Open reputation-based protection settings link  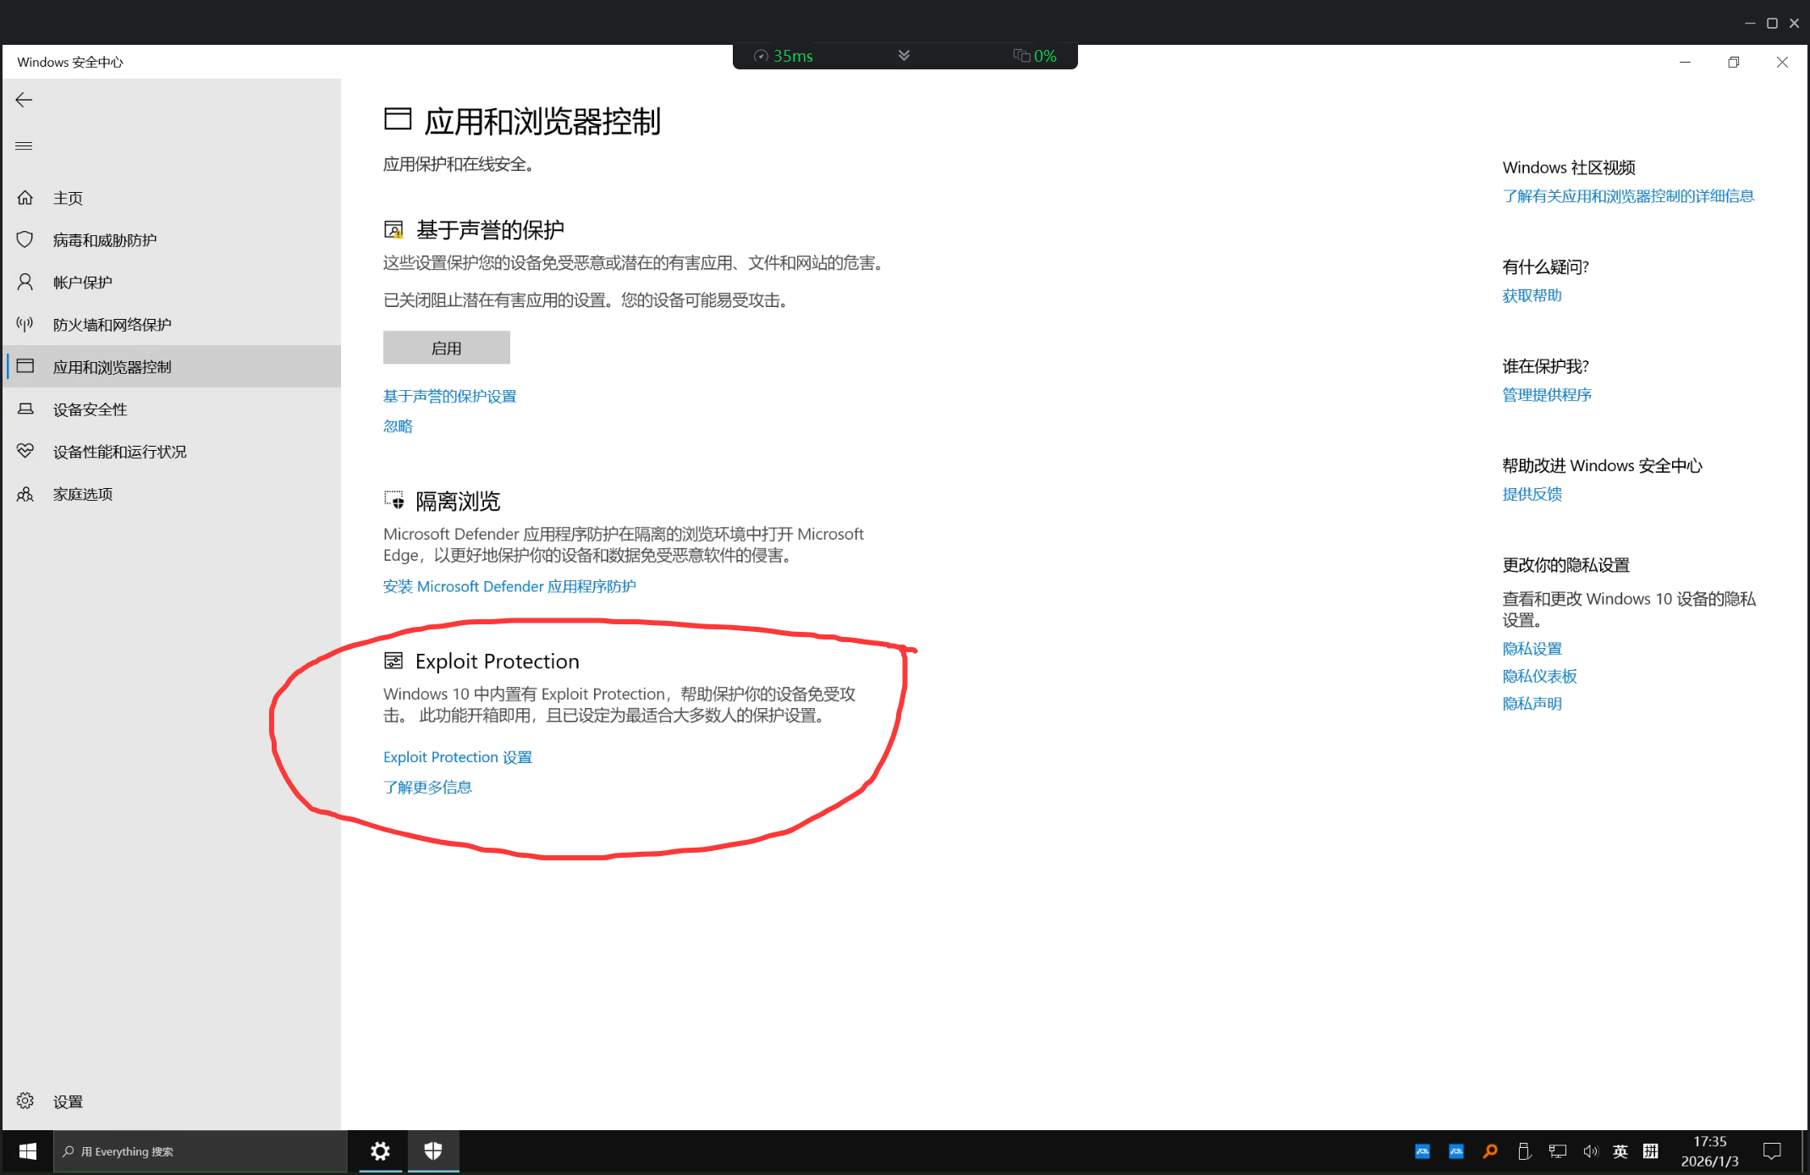coord(449,396)
